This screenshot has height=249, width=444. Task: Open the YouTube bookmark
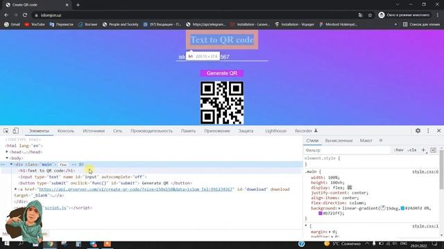point(35,25)
